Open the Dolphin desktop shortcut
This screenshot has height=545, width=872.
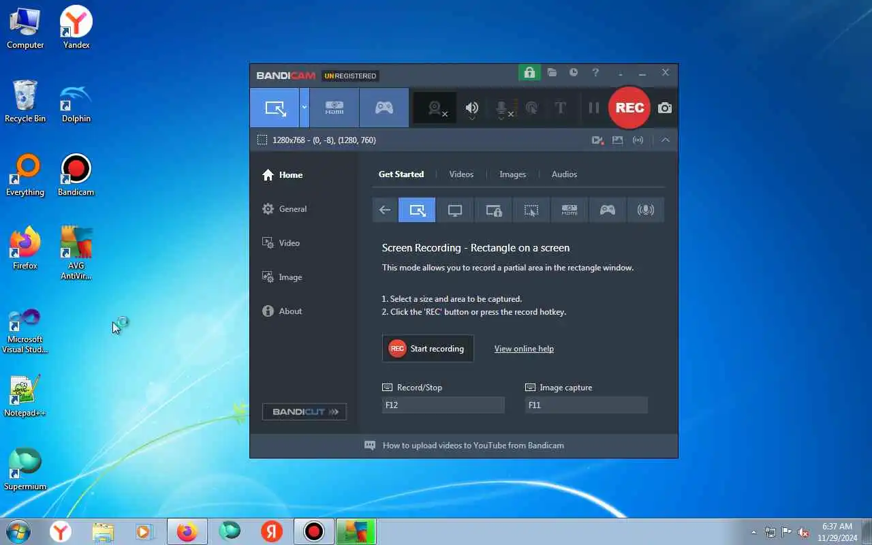[x=76, y=102]
